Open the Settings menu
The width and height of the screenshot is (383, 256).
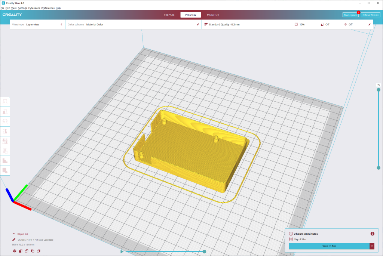(x=22, y=8)
